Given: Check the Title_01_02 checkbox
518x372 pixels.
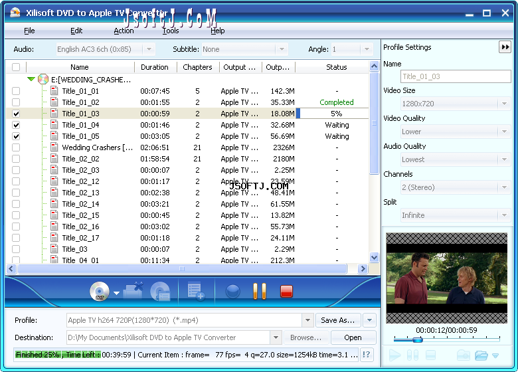Looking at the screenshot, I should tap(16, 102).
